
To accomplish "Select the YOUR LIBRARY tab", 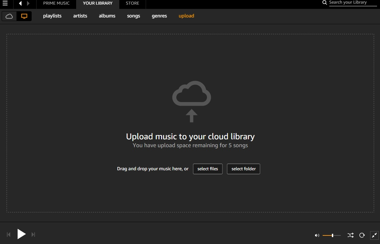I will [x=98, y=3].
